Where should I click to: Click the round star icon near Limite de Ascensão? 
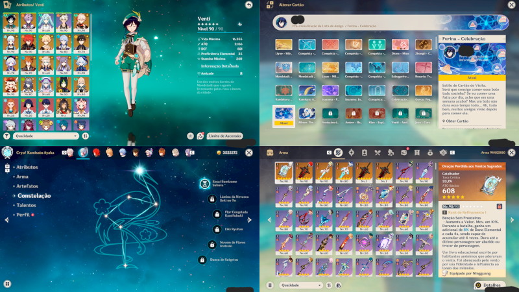coord(190,136)
